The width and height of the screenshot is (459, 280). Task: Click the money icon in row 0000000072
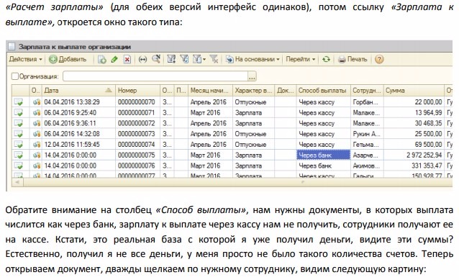click(36, 123)
